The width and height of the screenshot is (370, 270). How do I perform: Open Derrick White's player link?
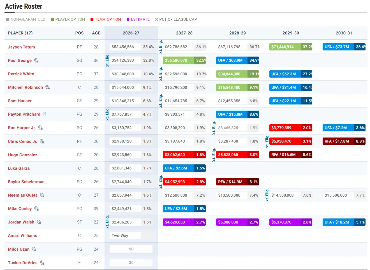(21, 74)
